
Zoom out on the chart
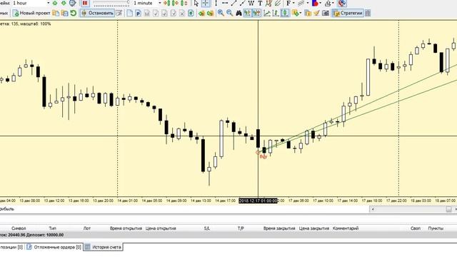tap(230, 13)
